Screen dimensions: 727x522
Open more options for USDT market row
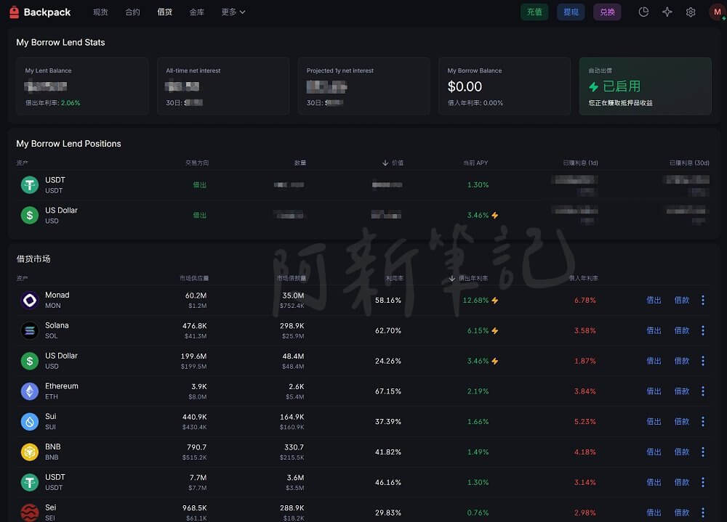pyautogui.click(x=703, y=482)
